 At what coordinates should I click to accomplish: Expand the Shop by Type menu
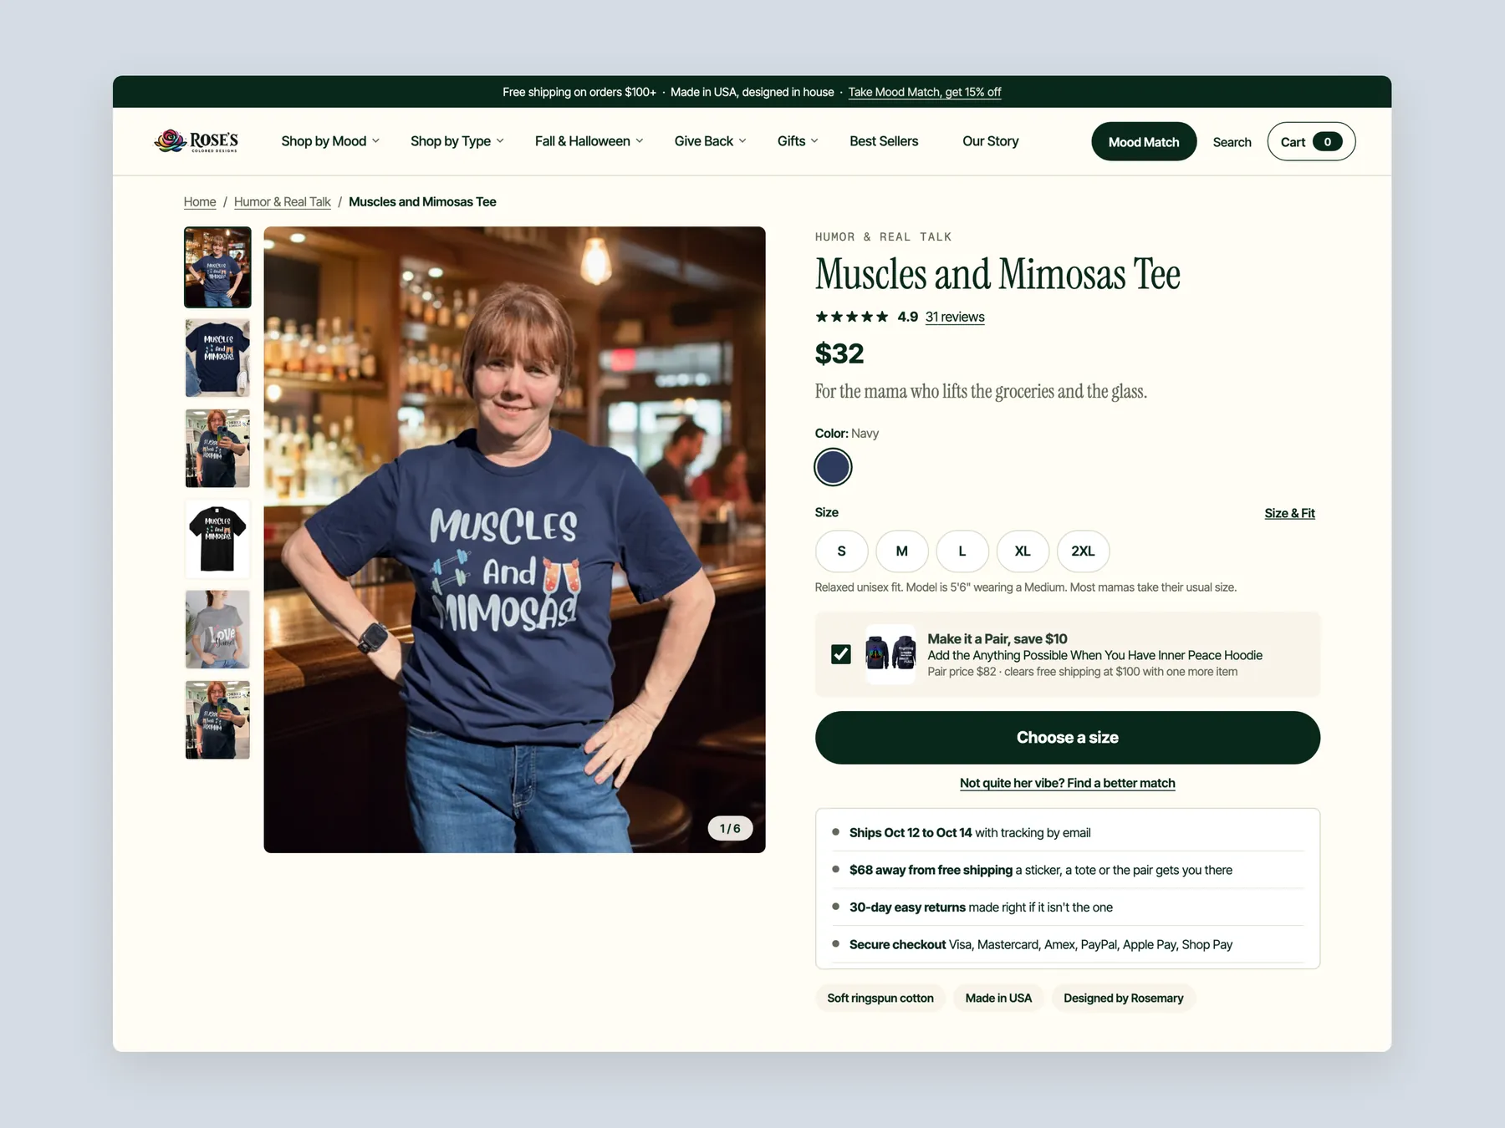point(457,141)
